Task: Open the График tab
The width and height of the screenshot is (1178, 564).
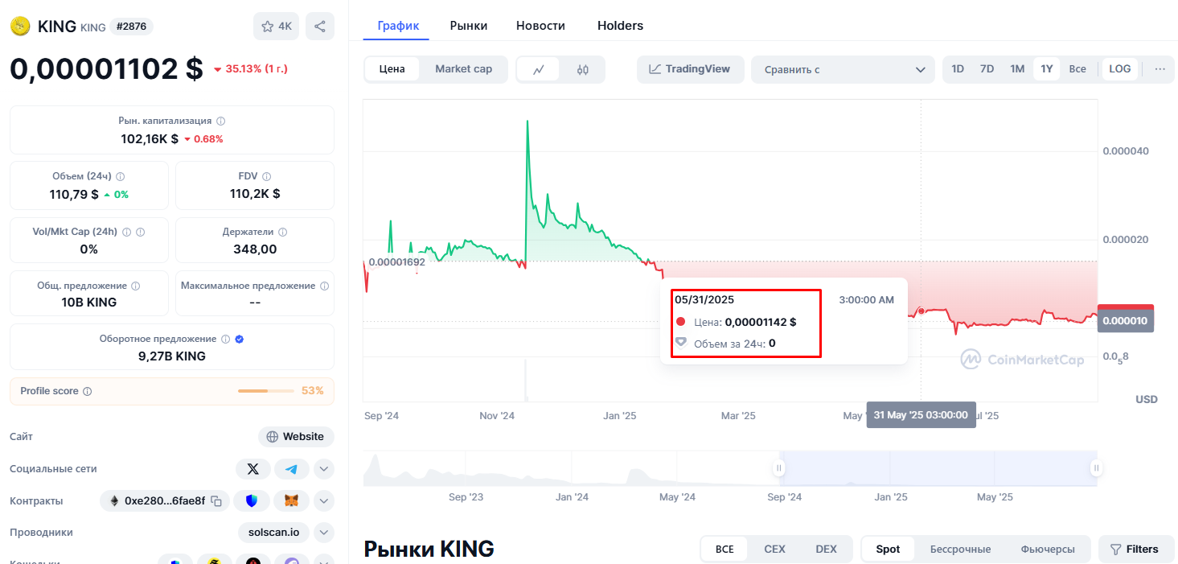Action: point(397,26)
